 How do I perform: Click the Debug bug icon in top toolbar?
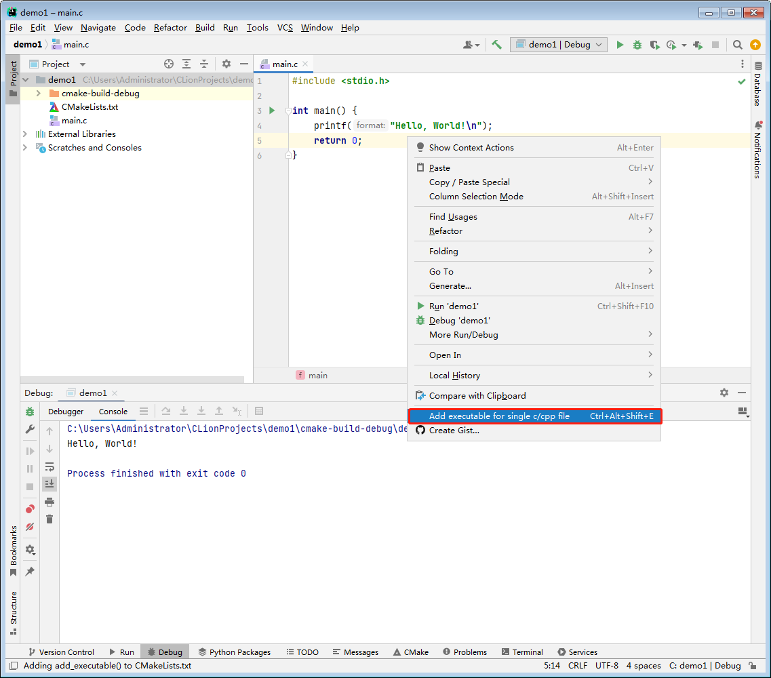637,45
